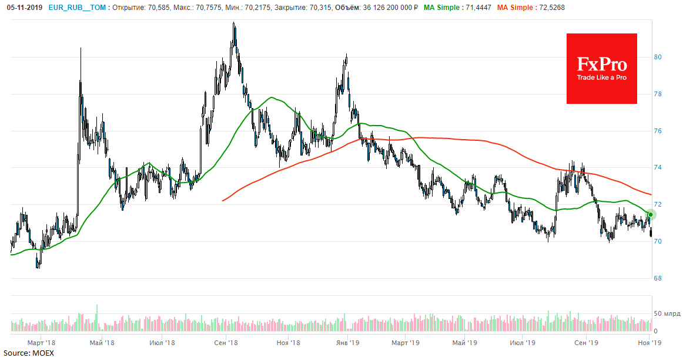Click the 76 price axis label
Image resolution: width=683 pixels, height=358 pixels.
(x=658, y=131)
